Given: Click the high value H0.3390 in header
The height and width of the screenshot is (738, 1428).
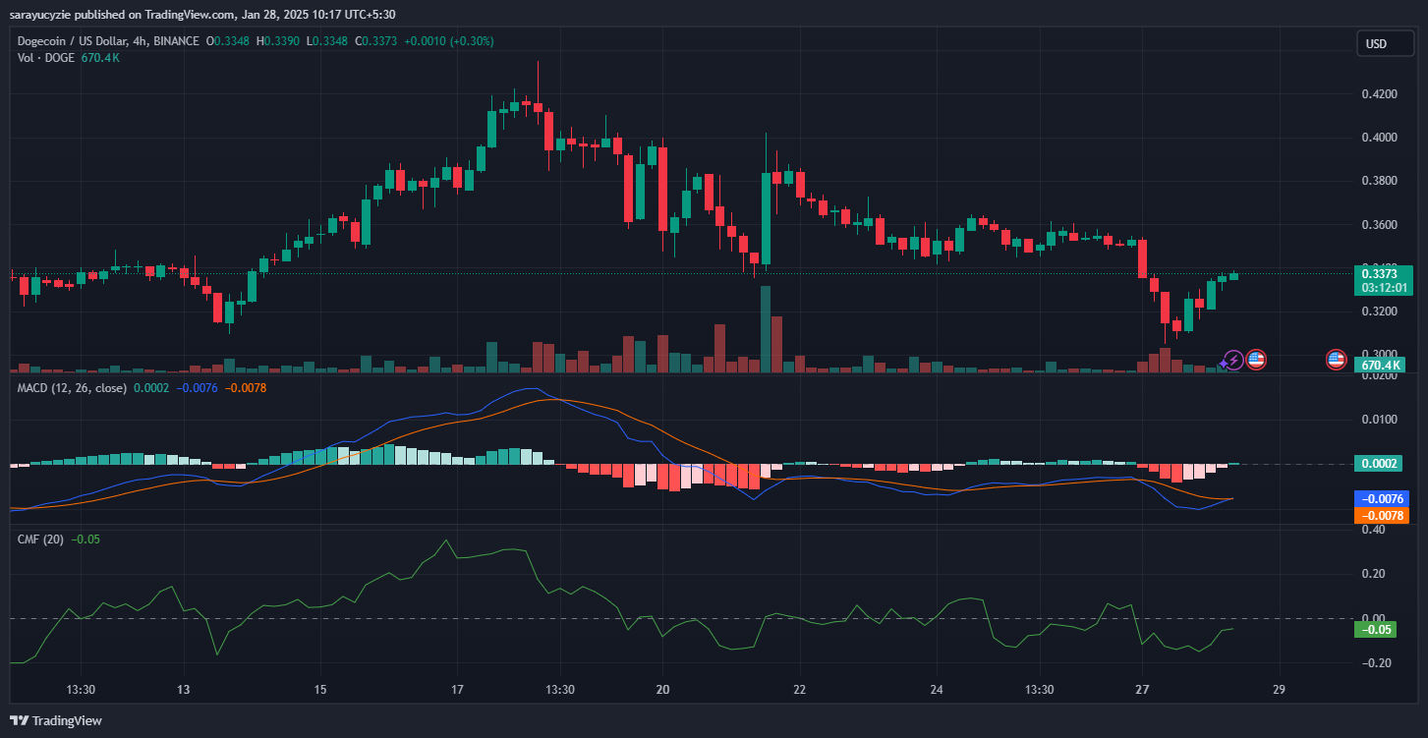Looking at the screenshot, I should click(280, 41).
